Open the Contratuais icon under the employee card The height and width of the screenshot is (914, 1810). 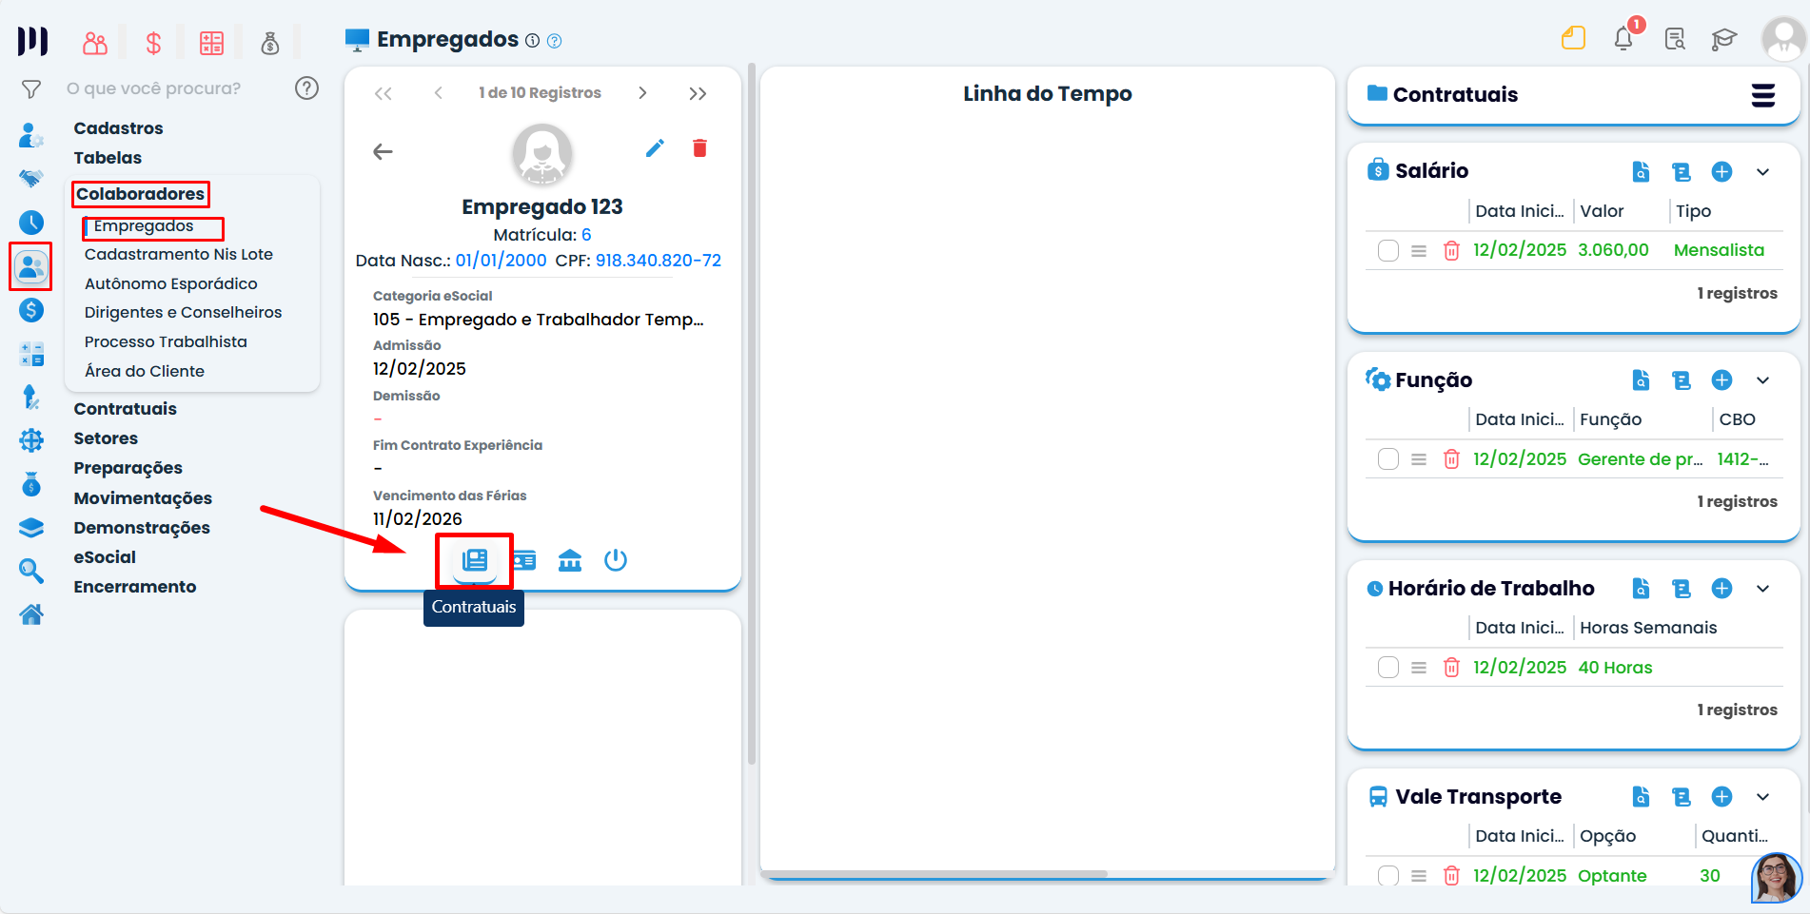[474, 560]
